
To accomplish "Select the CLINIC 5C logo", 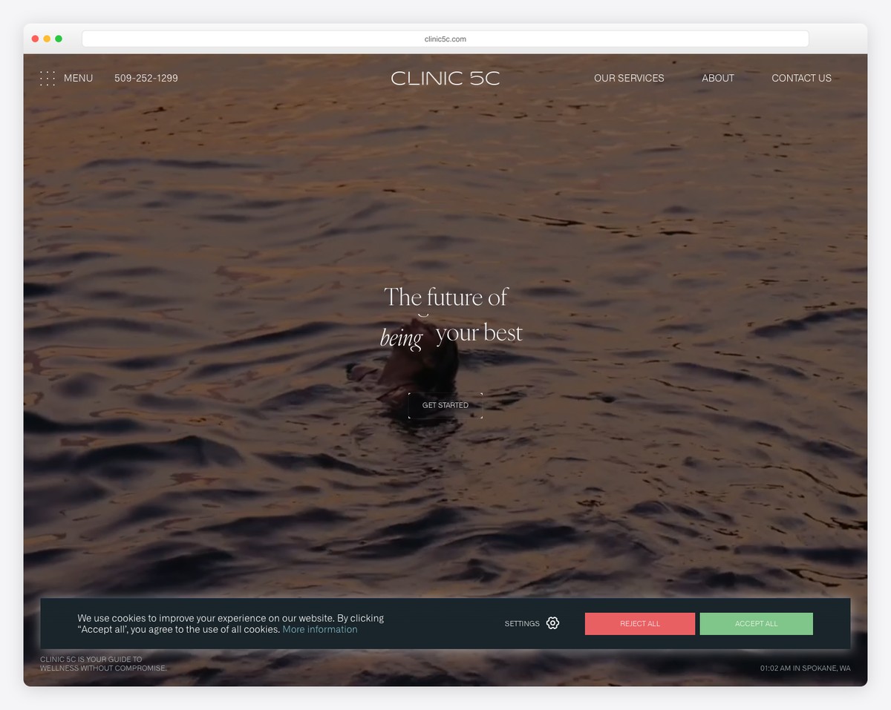I will click(x=445, y=78).
